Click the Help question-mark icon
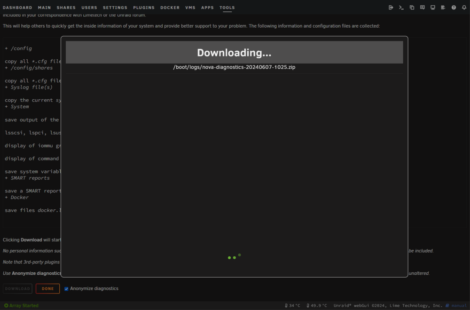 pyautogui.click(x=454, y=8)
